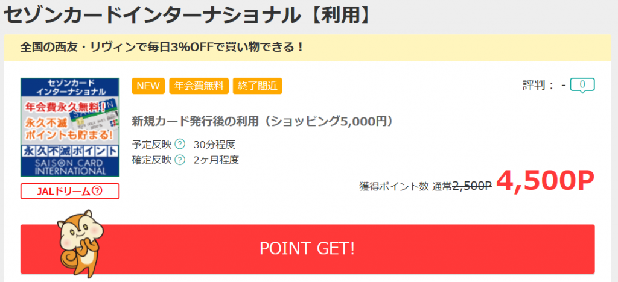
Task: Select the 年会費無料 tag
Action: [199, 86]
